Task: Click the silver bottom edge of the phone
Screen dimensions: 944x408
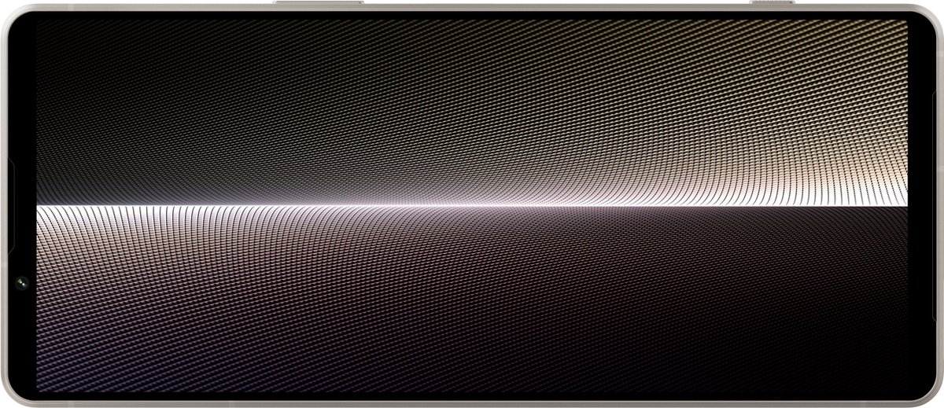Action: coord(472,403)
